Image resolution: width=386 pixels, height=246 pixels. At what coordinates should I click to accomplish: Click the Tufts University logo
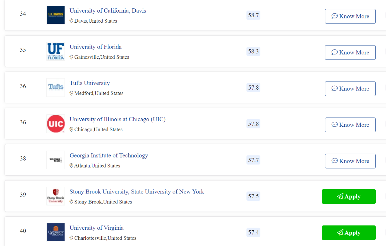pyautogui.click(x=56, y=88)
